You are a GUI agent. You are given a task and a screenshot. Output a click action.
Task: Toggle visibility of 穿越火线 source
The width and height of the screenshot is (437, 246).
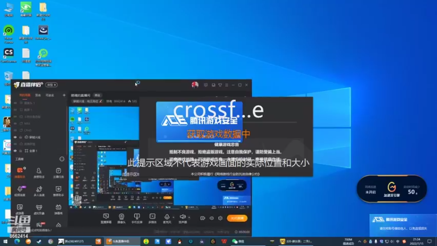[15, 137]
